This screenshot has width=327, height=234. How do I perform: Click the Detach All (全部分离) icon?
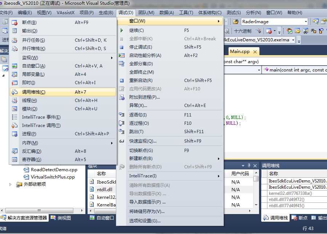point(122,64)
